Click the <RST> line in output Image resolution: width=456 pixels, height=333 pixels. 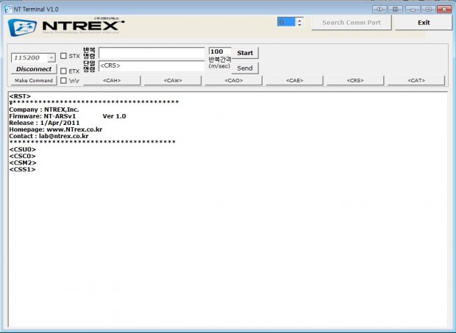coord(20,96)
